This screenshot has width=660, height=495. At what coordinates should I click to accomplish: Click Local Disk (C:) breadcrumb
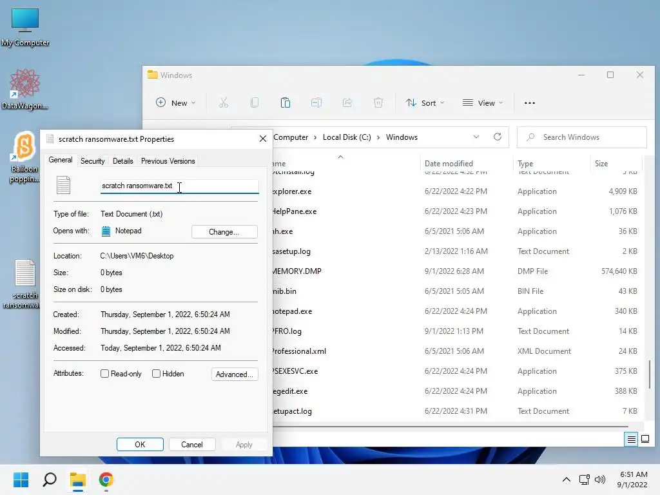coord(347,137)
